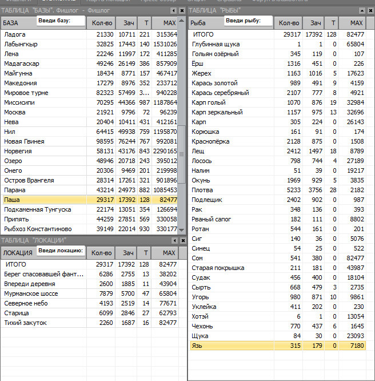
Task: Sort locations table by Зач column
Action: [127, 253]
